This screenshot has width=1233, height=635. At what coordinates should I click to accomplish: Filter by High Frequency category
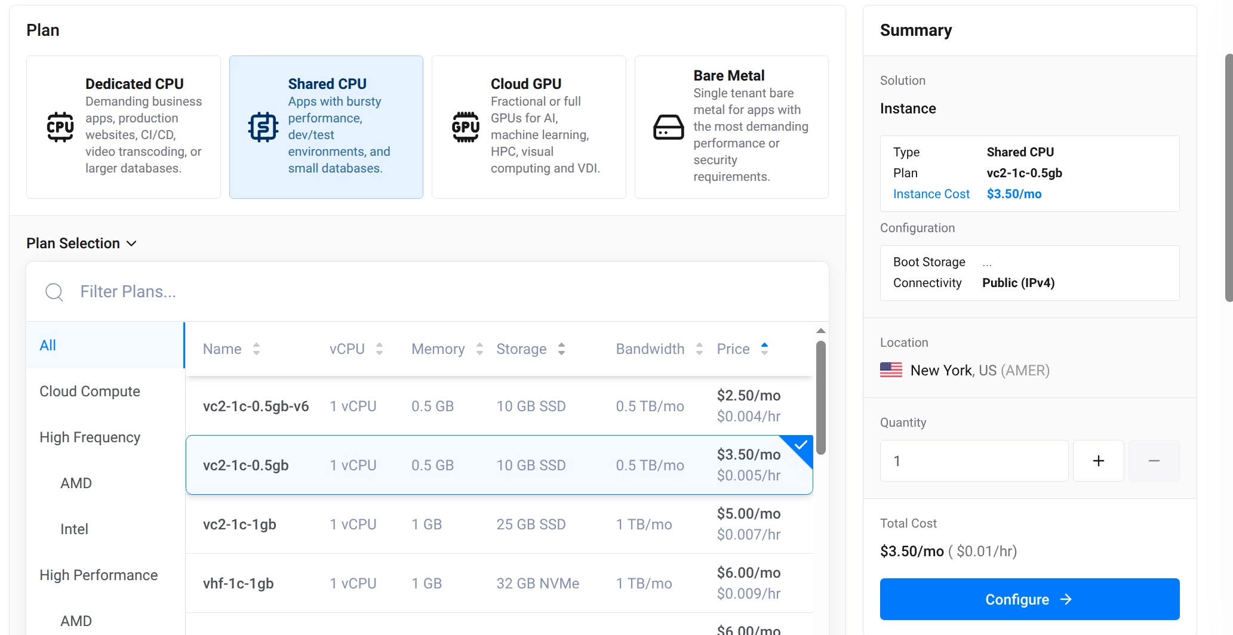[106, 437]
